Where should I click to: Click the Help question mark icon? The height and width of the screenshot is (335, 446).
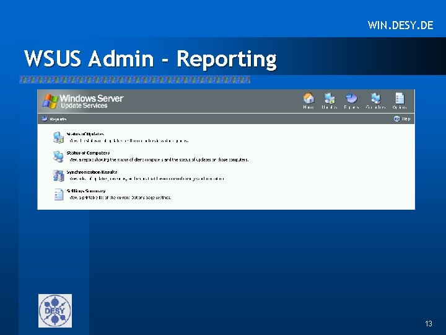click(x=396, y=118)
